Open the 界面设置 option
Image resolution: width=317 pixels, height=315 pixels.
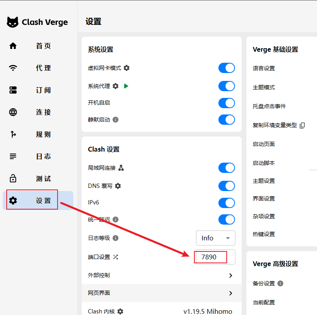(x=264, y=199)
